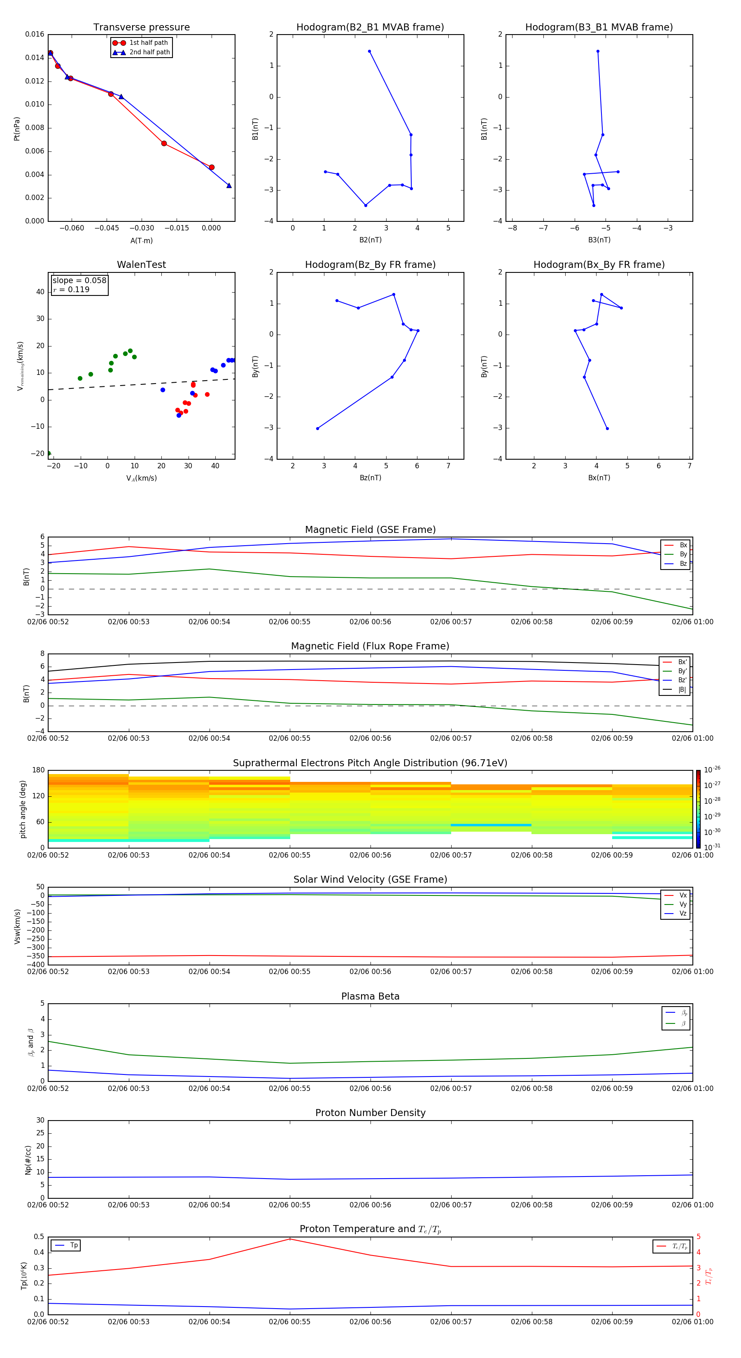Click the Te/Tp peak at 00:55
741x1358 pixels.
tap(289, 1239)
